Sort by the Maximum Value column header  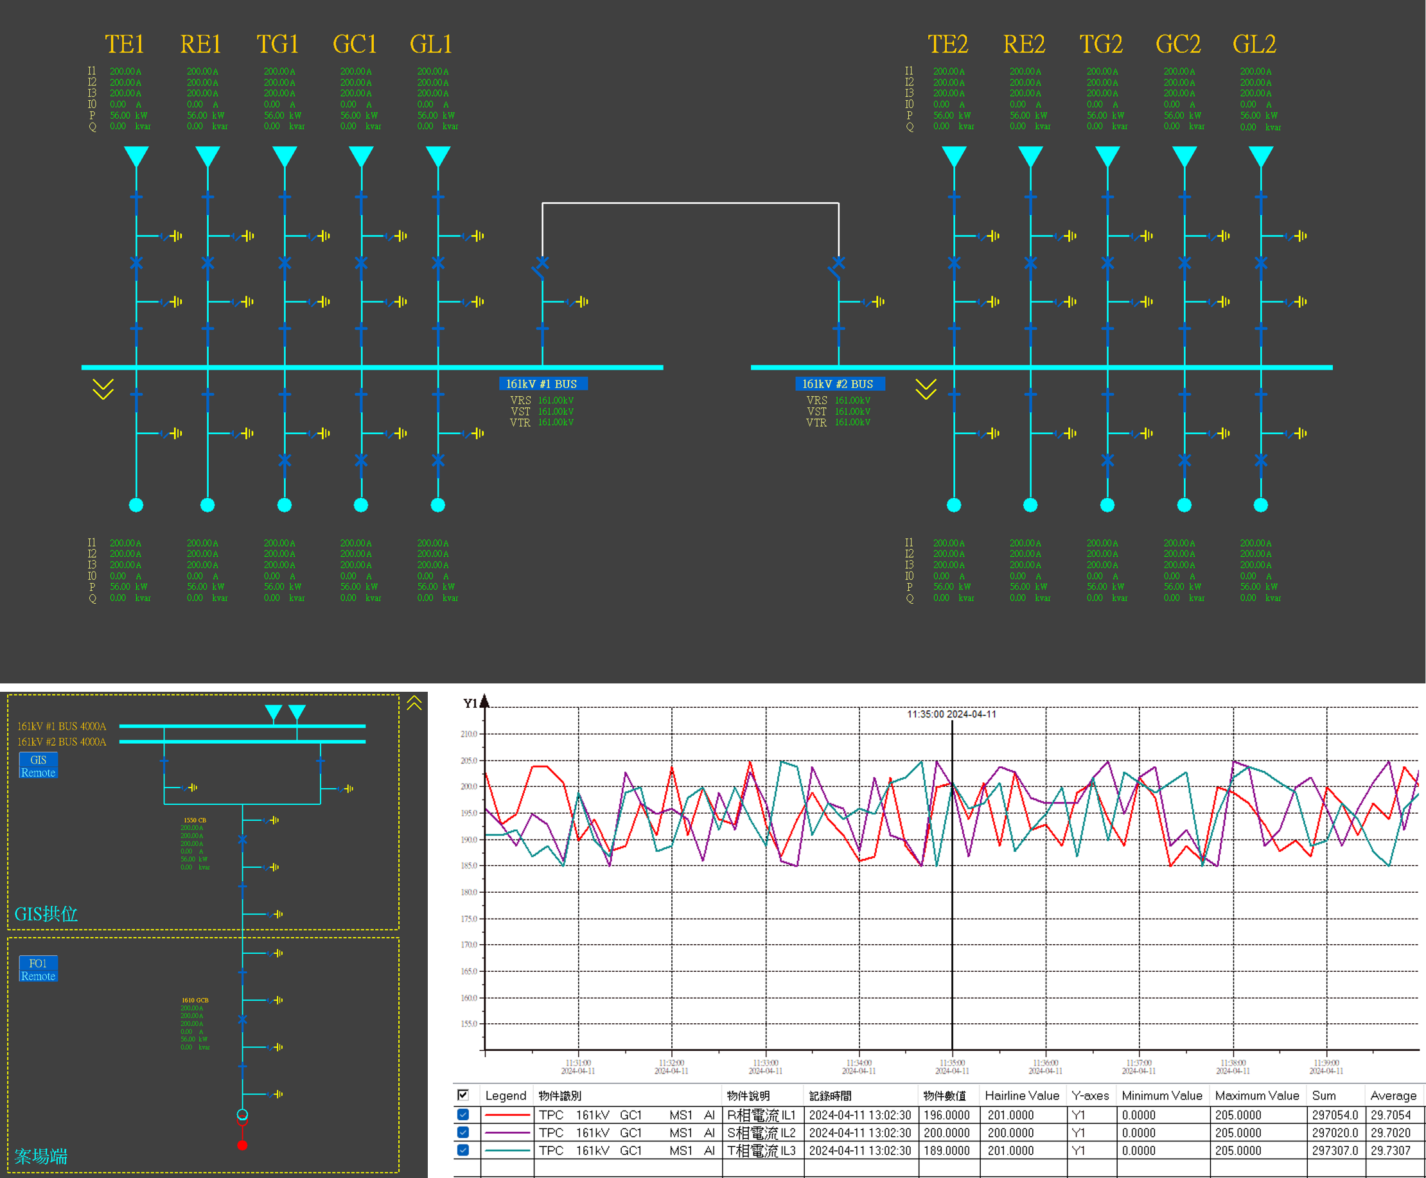point(1256,1095)
